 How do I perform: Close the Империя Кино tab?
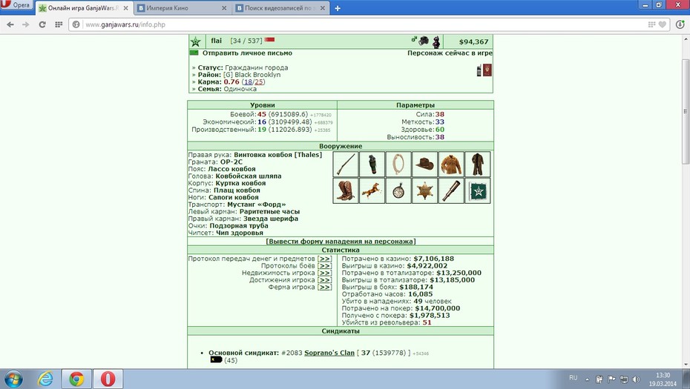224,8
